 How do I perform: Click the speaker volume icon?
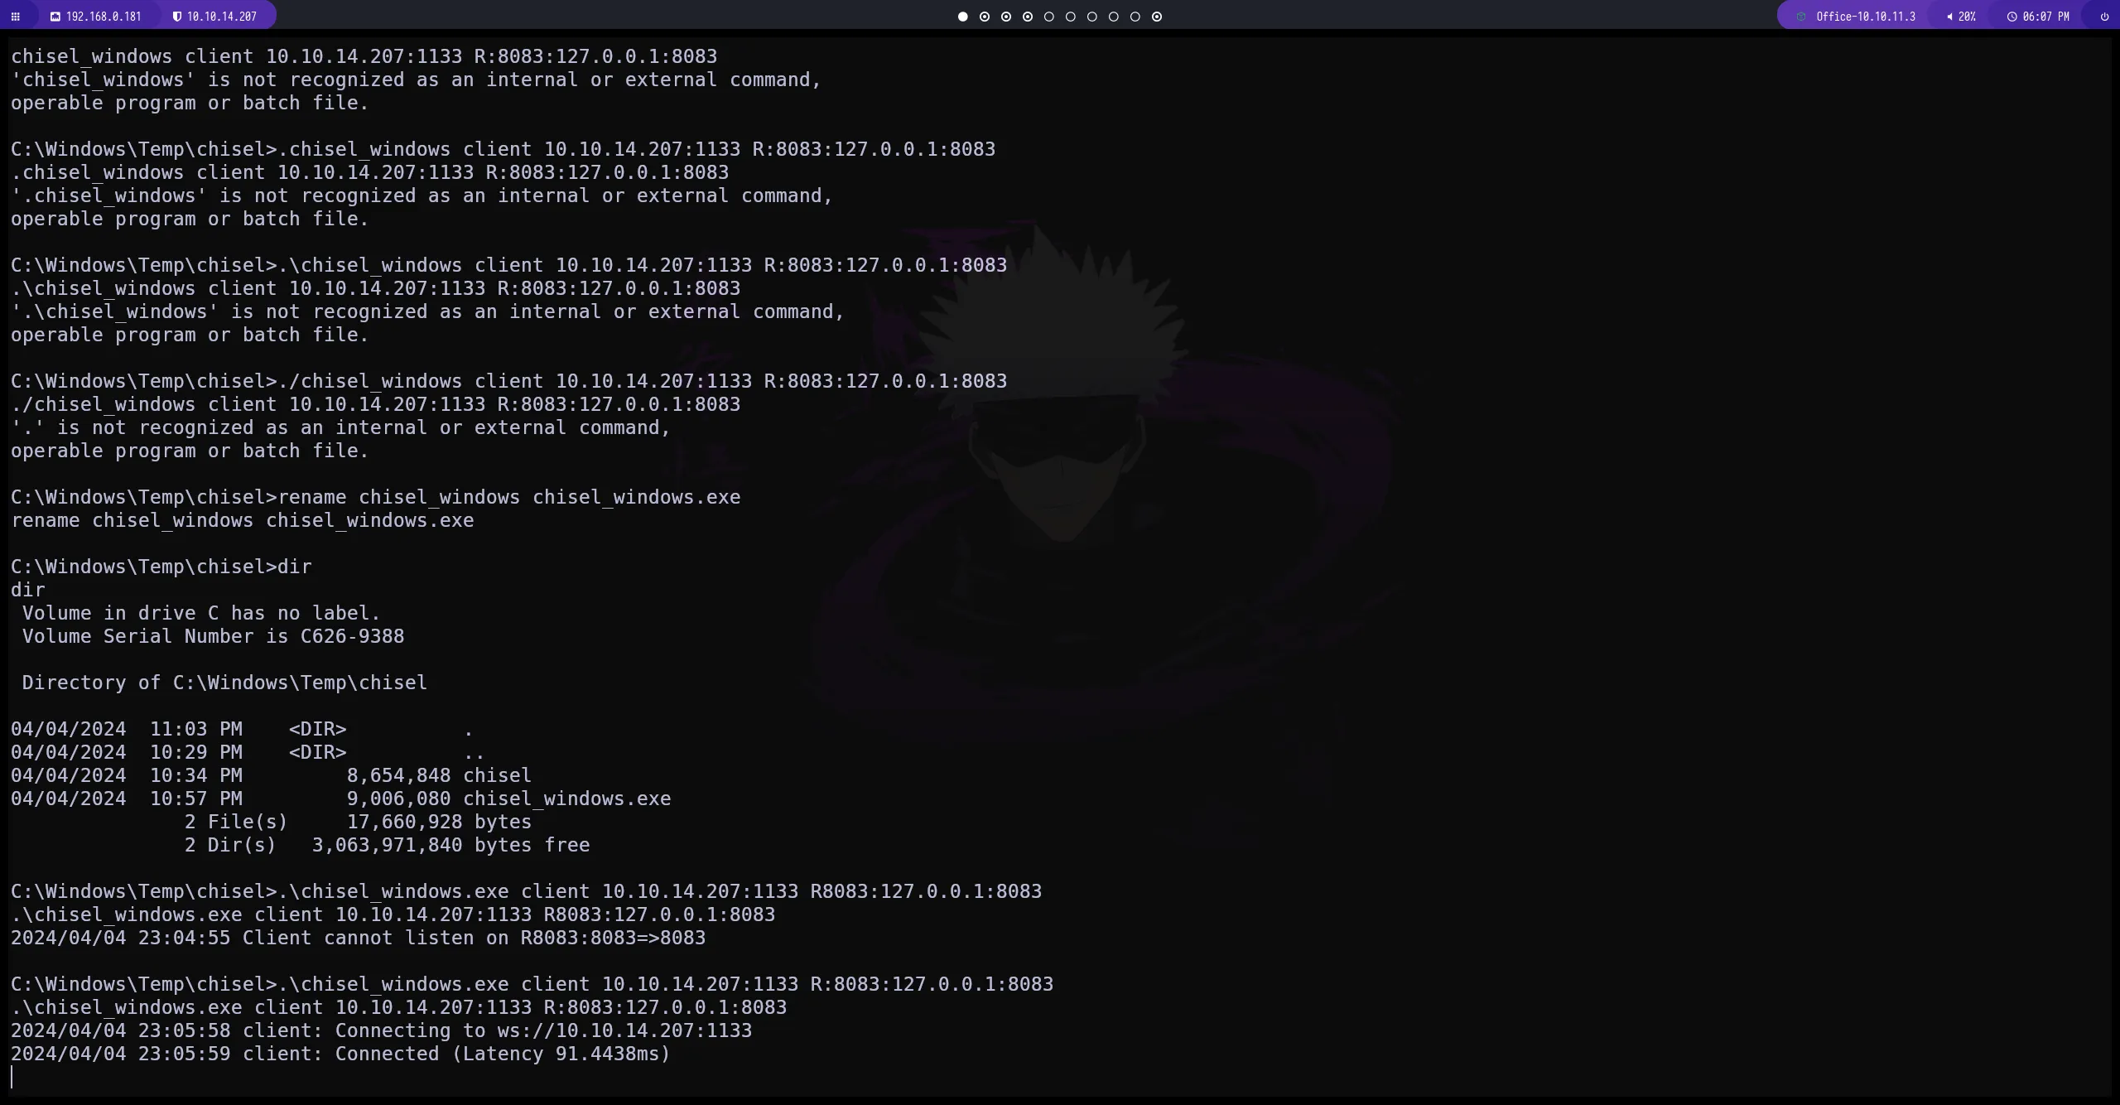click(x=1949, y=17)
